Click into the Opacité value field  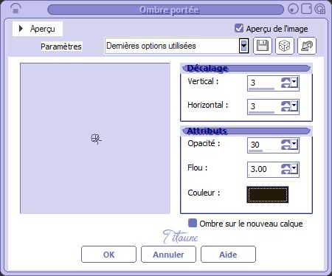pos(263,145)
